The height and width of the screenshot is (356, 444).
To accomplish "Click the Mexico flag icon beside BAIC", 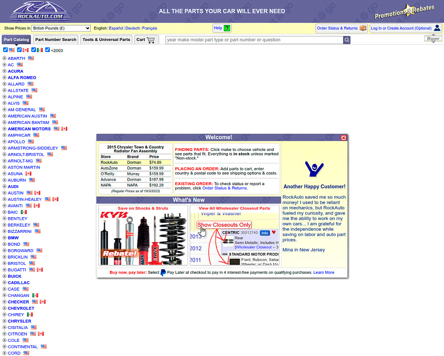I will 24,212.
